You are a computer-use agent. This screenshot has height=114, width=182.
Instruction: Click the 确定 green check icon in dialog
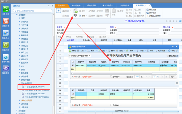70,50
